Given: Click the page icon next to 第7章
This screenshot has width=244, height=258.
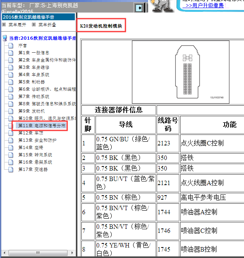Looking at the screenshot, I should (11, 96).
